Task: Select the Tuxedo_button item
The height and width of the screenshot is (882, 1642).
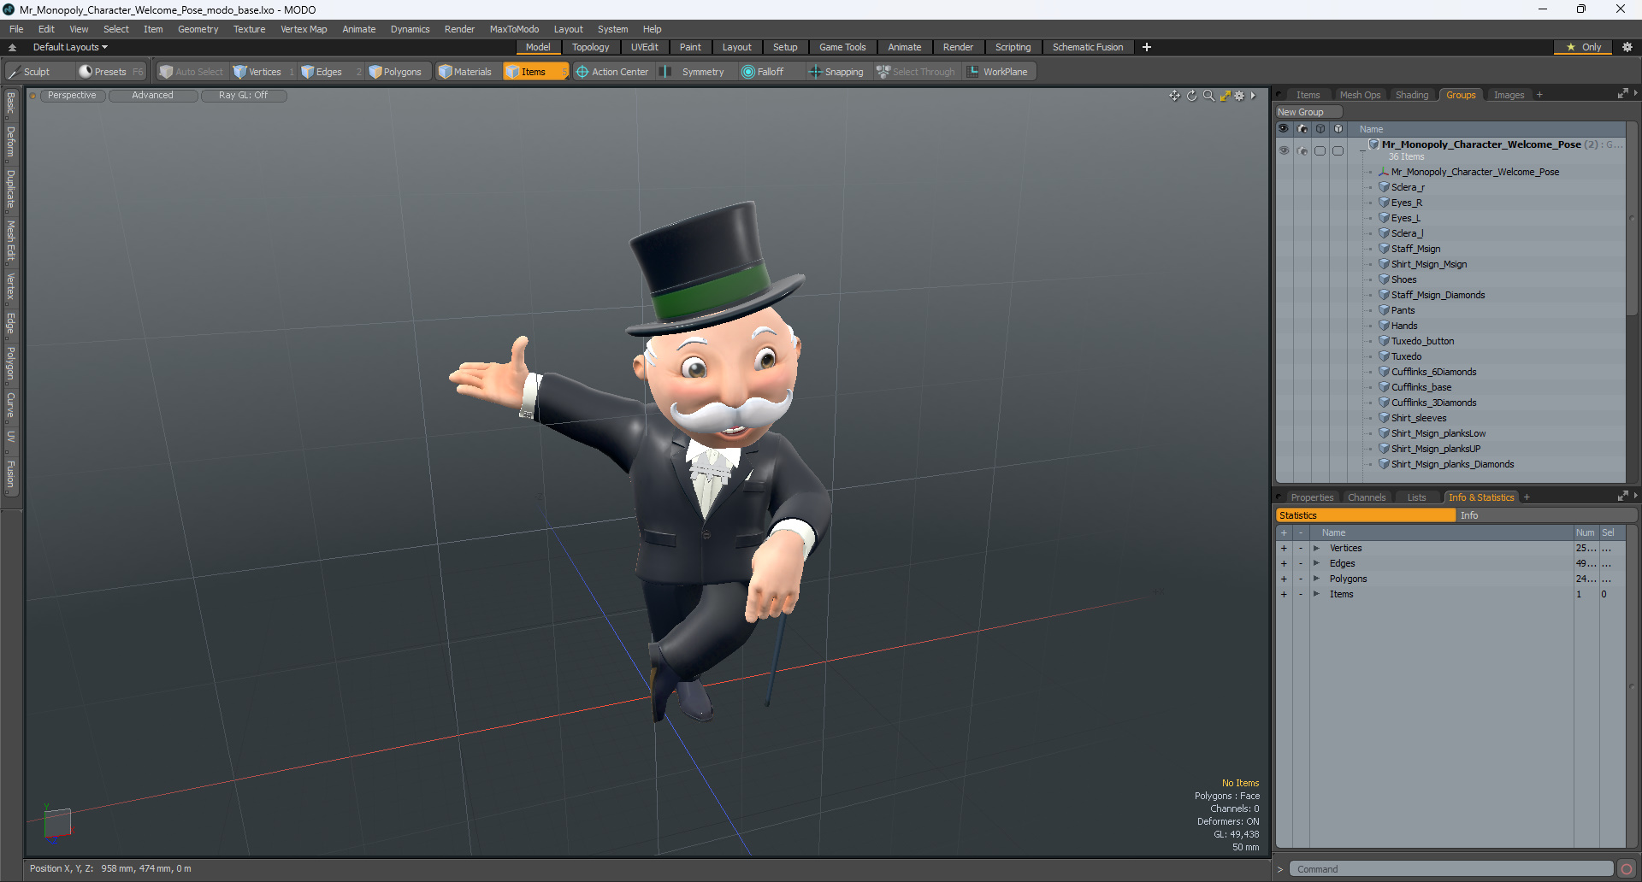Action: point(1422,341)
